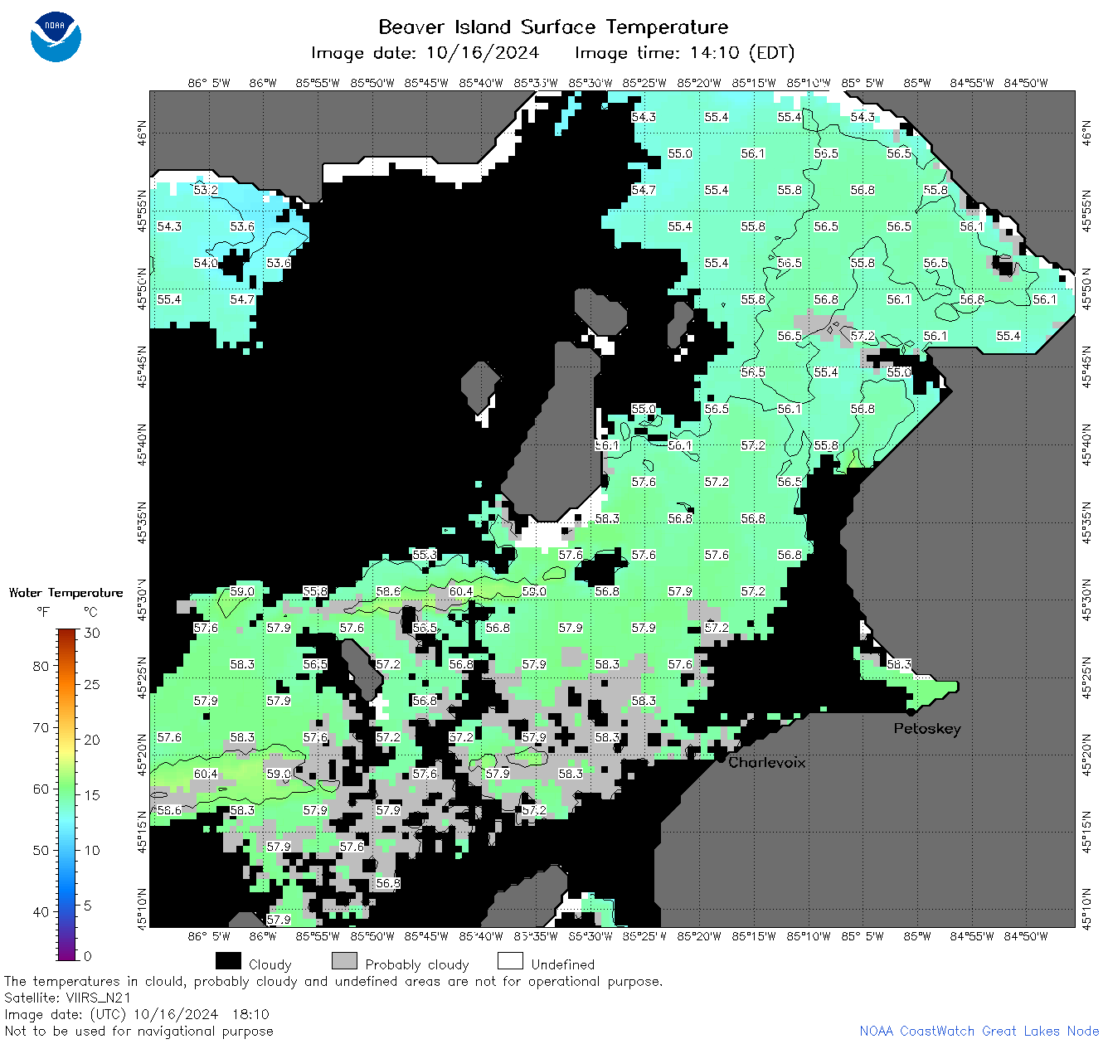Click the 'Undefined' legend label
1108x1044 pixels.
563,964
